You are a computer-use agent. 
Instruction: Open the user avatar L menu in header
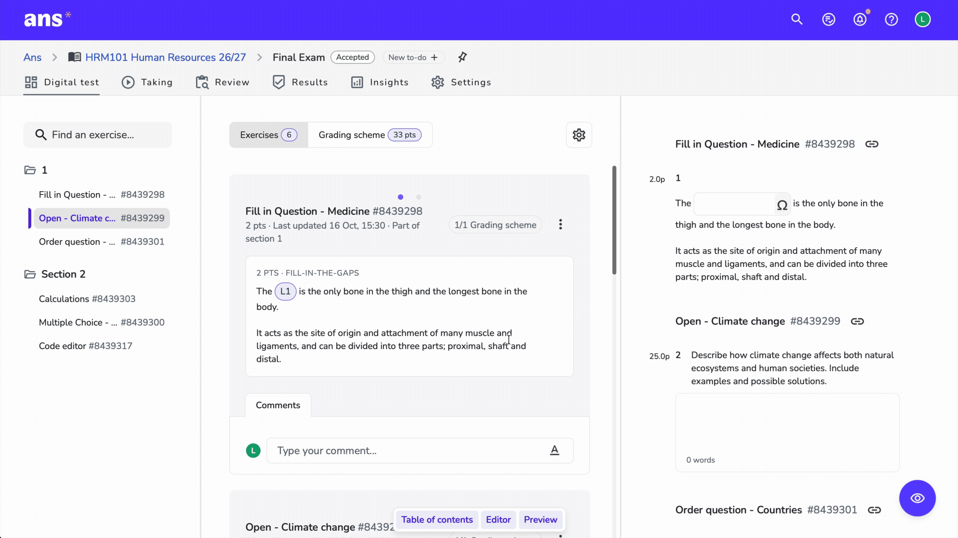click(x=923, y=19)
